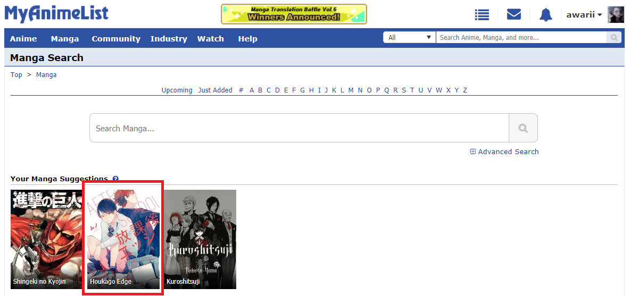Open the Industry menu
The width and height of the screenshot is (630, 296).
[x=169, y=39]
